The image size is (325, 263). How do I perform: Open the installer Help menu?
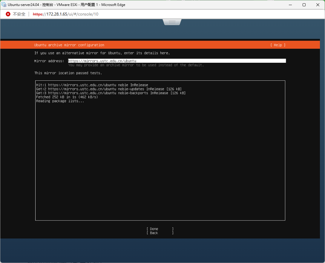point(278,45)
